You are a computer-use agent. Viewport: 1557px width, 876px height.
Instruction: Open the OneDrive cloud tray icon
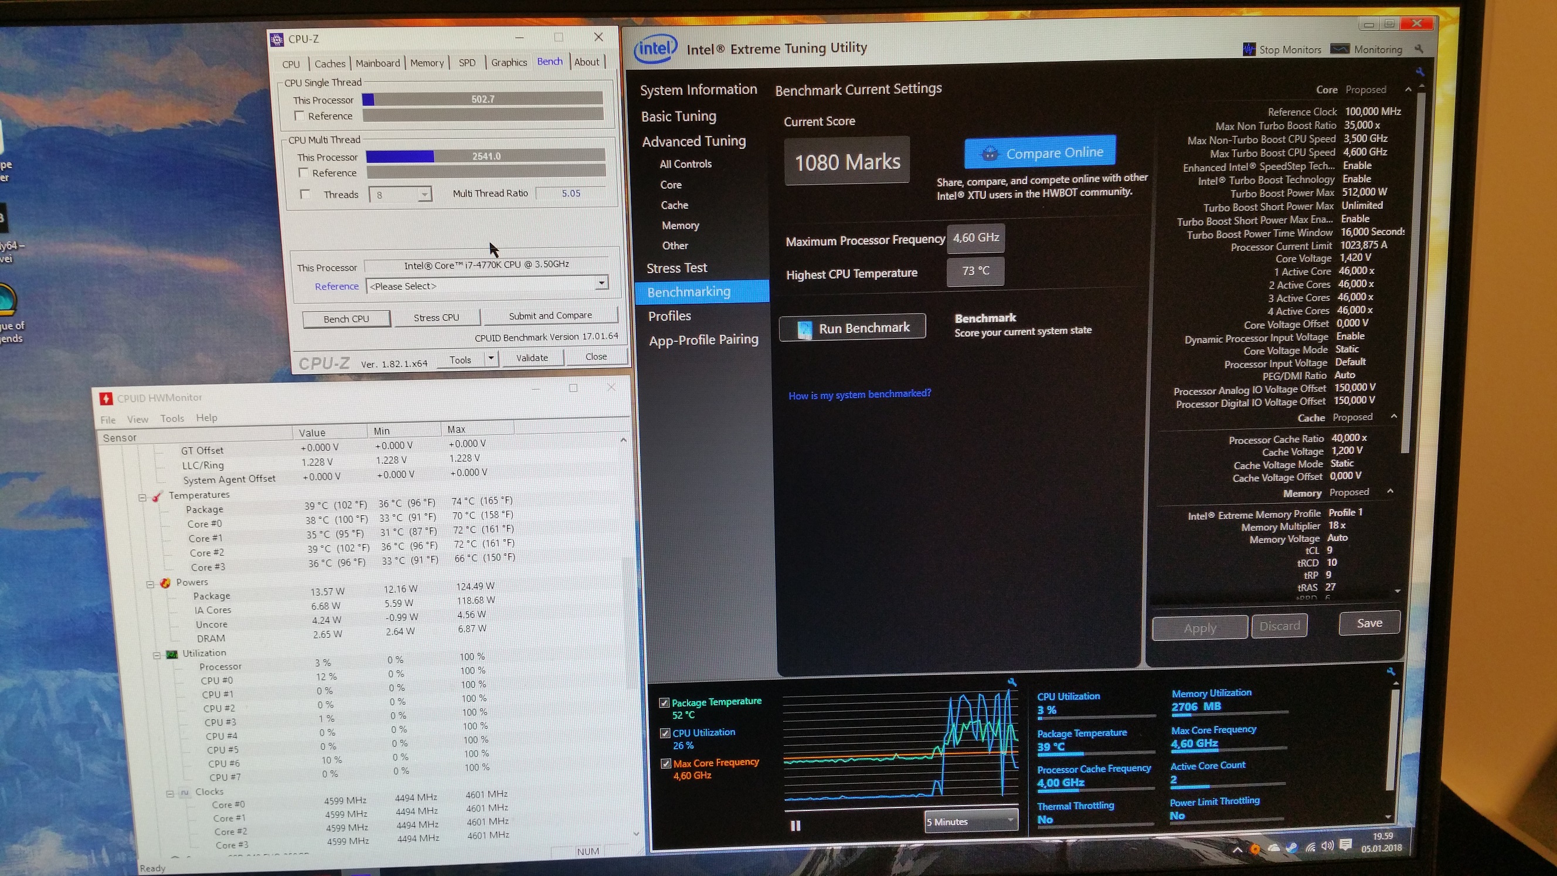1273,848
